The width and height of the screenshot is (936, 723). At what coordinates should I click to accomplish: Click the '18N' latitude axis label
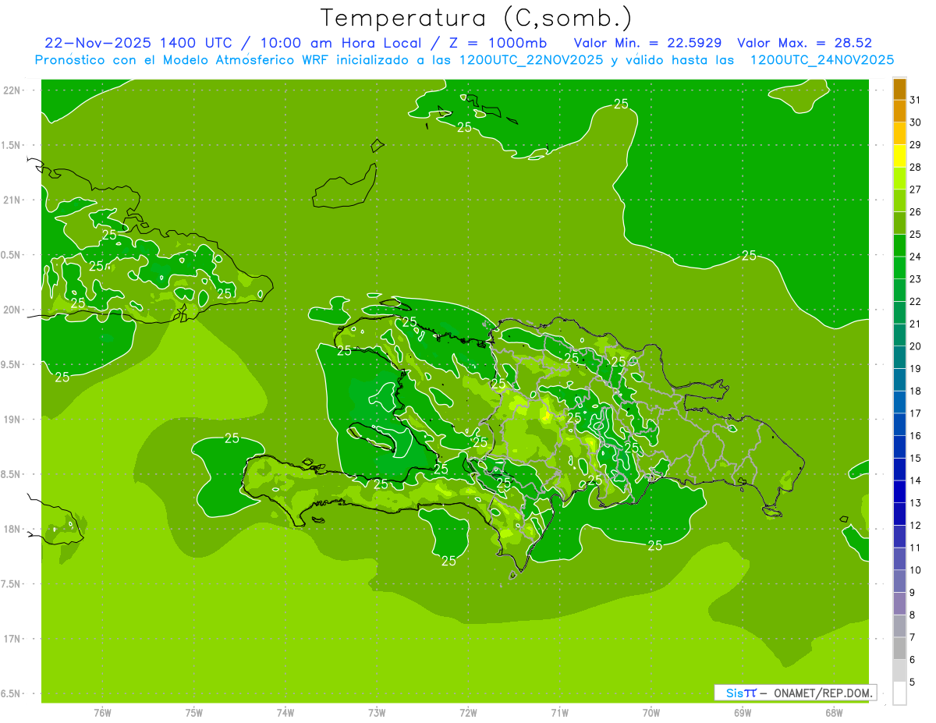click(x=12, y=529)
